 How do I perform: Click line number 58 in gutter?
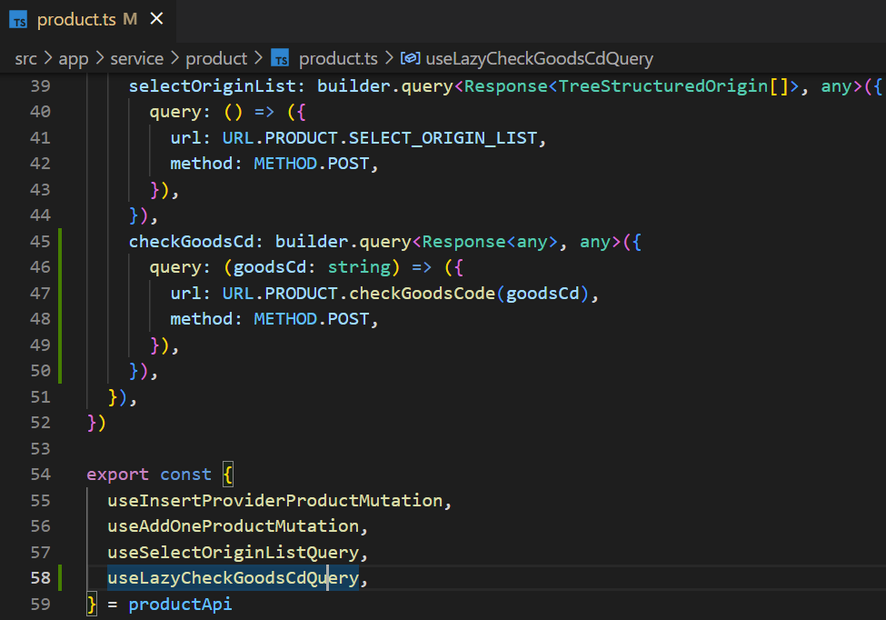pos(40,578)
